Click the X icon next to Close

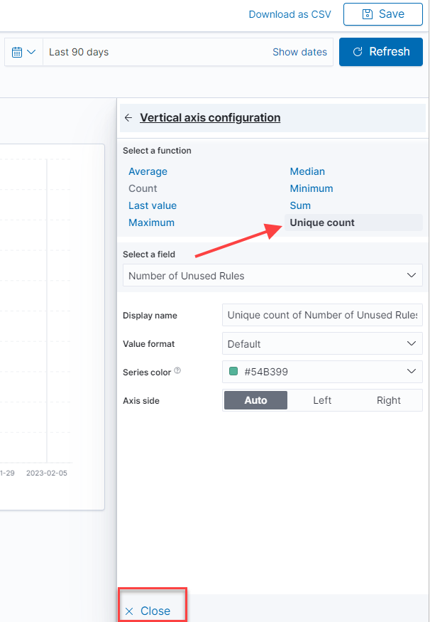click(x=129, y=611)
